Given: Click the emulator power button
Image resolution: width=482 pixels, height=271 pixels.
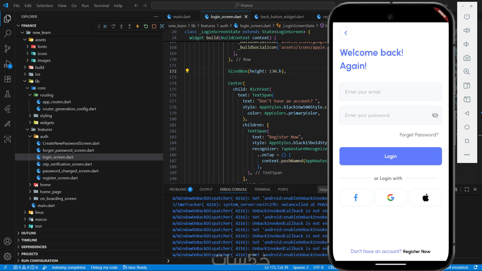Looking at the screenshot, I should tap(467, 17).
